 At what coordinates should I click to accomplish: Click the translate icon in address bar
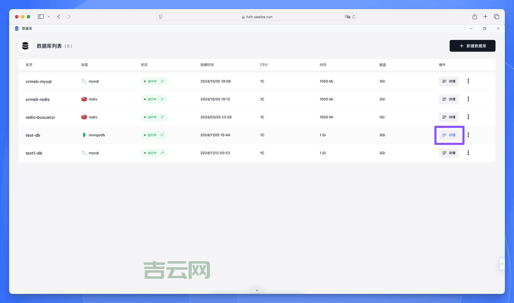tap(347, 17)
